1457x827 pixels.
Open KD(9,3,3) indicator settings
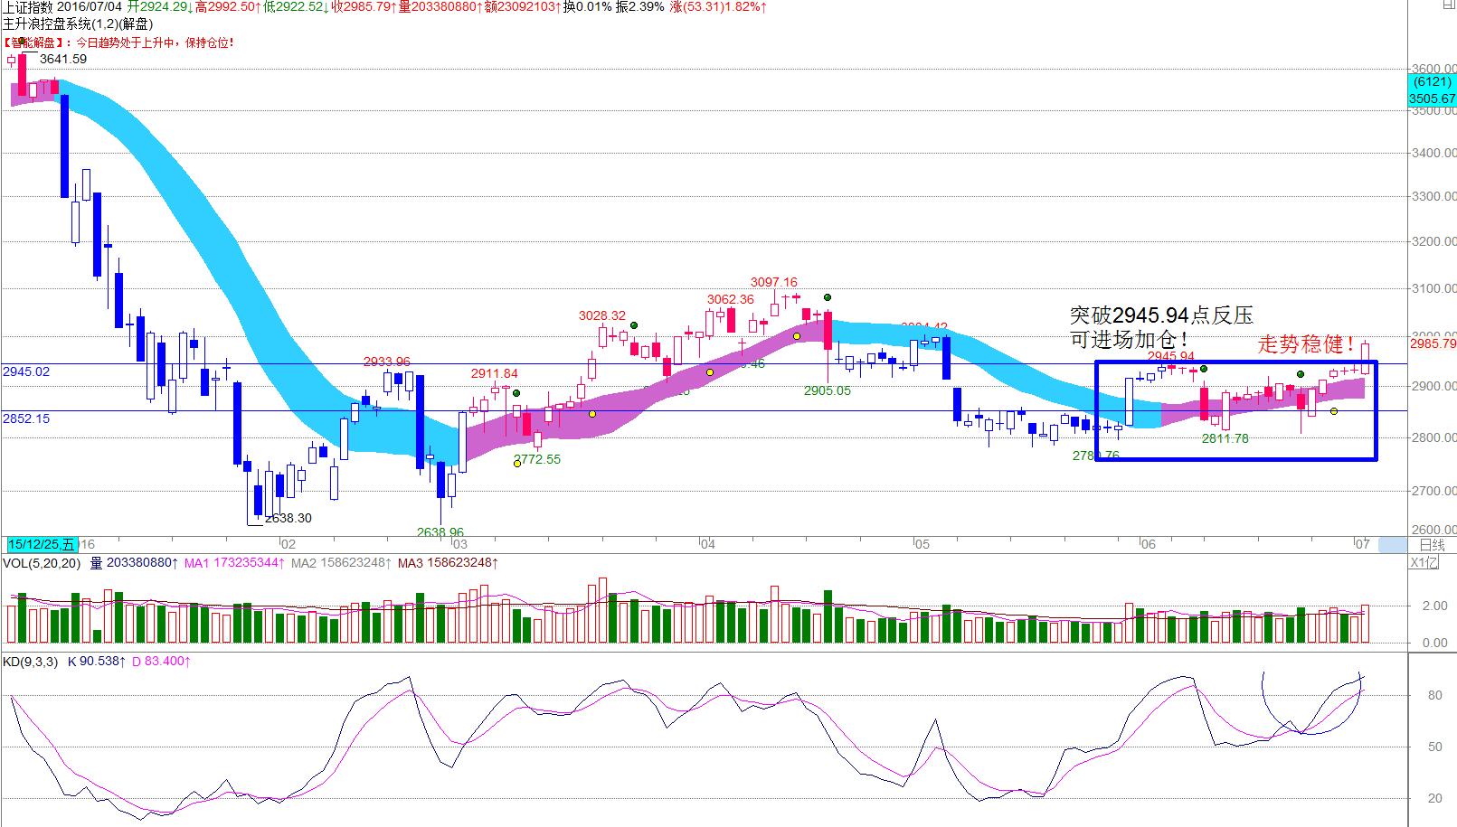pos(30,662)
